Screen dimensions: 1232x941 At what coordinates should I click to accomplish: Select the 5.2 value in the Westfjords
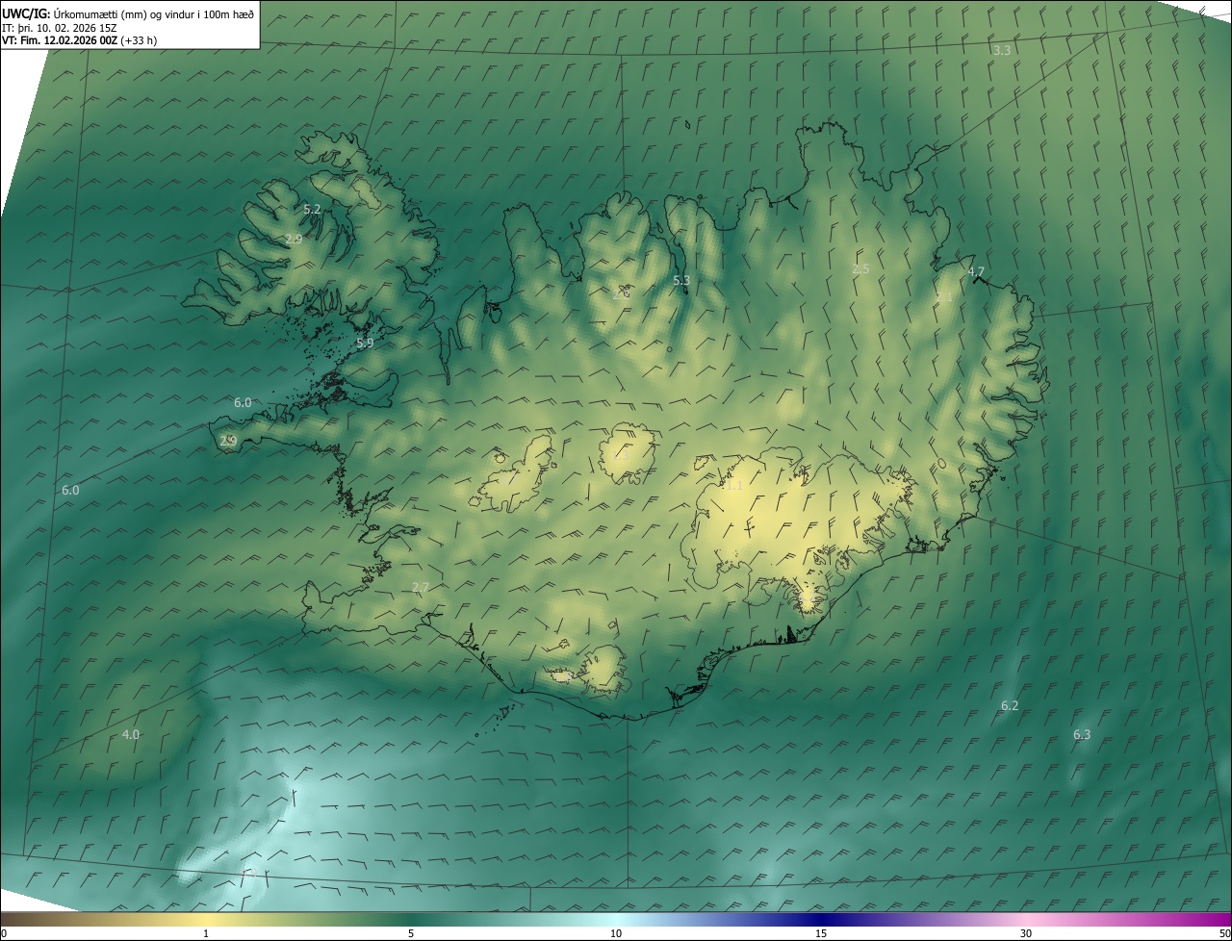pyautogui.click(x=312, y=209)
